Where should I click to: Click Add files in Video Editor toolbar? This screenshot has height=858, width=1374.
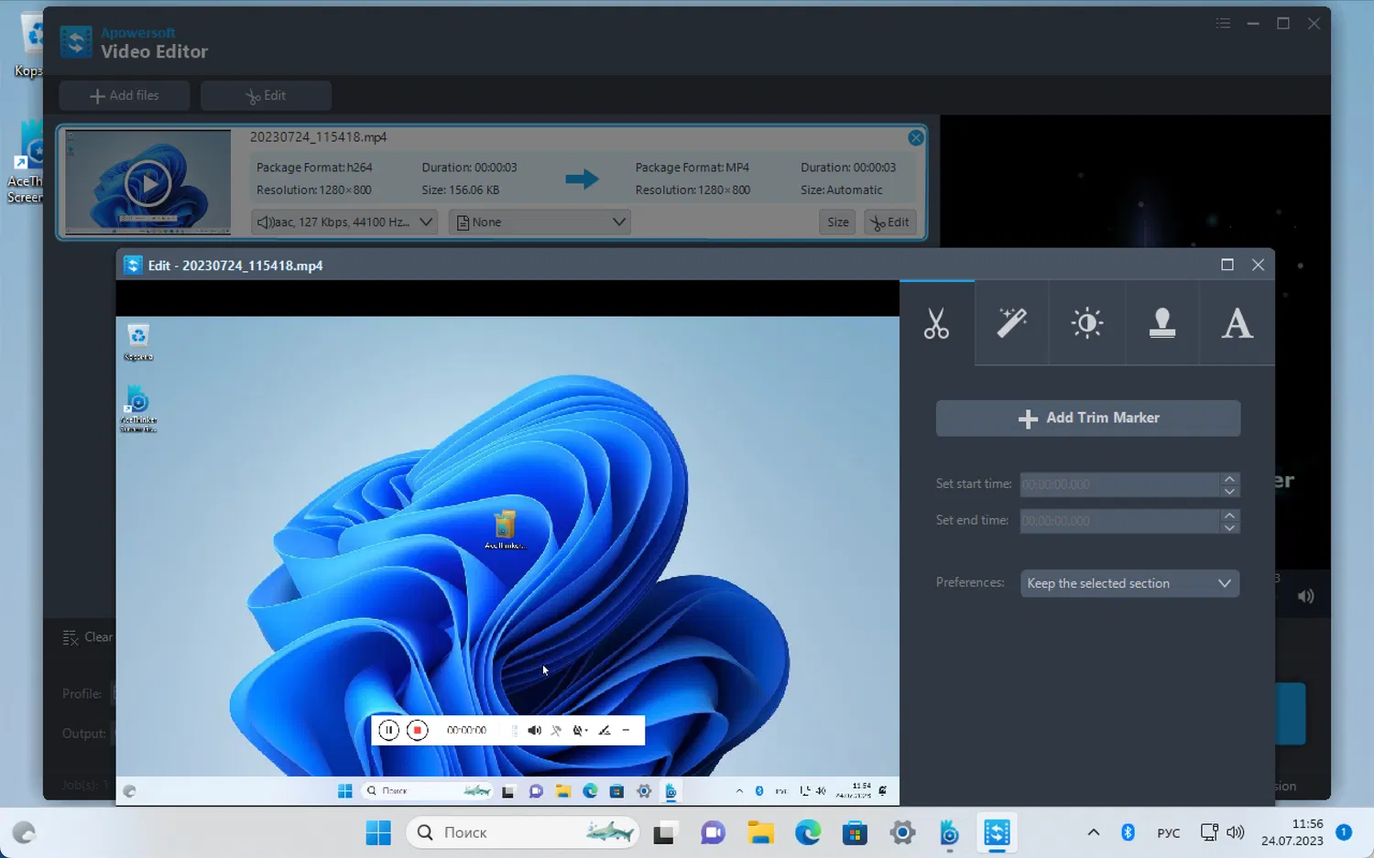point(125,95)
